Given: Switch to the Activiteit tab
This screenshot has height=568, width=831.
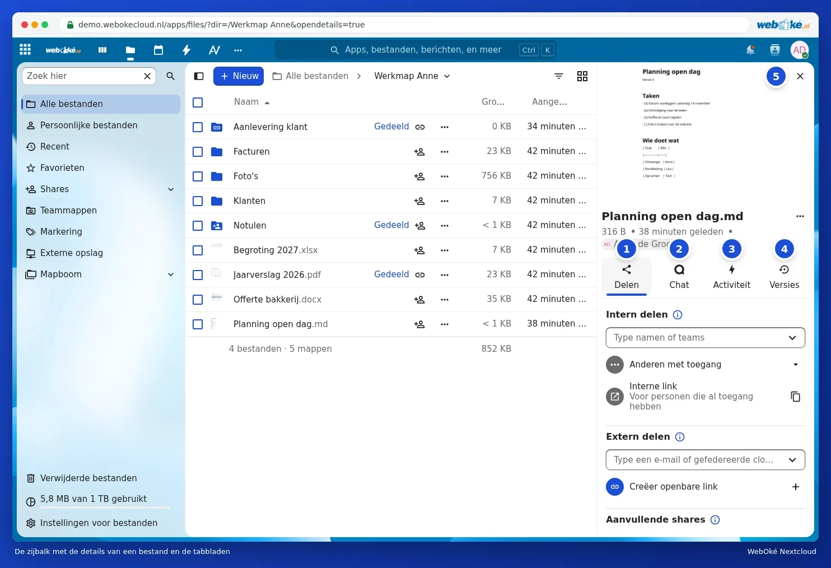Looking at the screenshot, I should point(732,277).
